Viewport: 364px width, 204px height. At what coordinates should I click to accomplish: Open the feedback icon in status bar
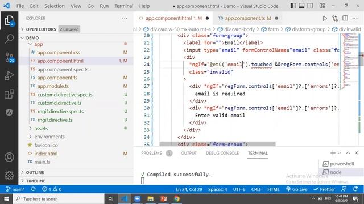click(x=344, y=189)
